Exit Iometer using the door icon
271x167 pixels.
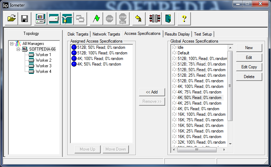[x=168, y=19]
